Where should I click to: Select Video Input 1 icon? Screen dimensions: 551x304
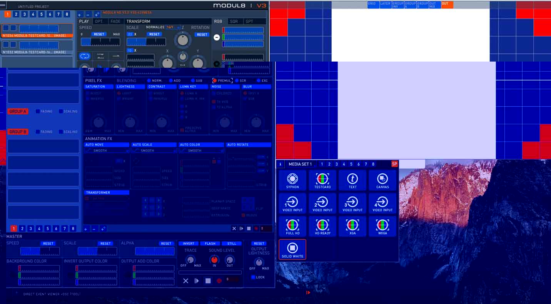[x=292, y=203]
